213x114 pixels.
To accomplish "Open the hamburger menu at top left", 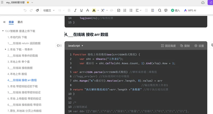I will [2, 2].
